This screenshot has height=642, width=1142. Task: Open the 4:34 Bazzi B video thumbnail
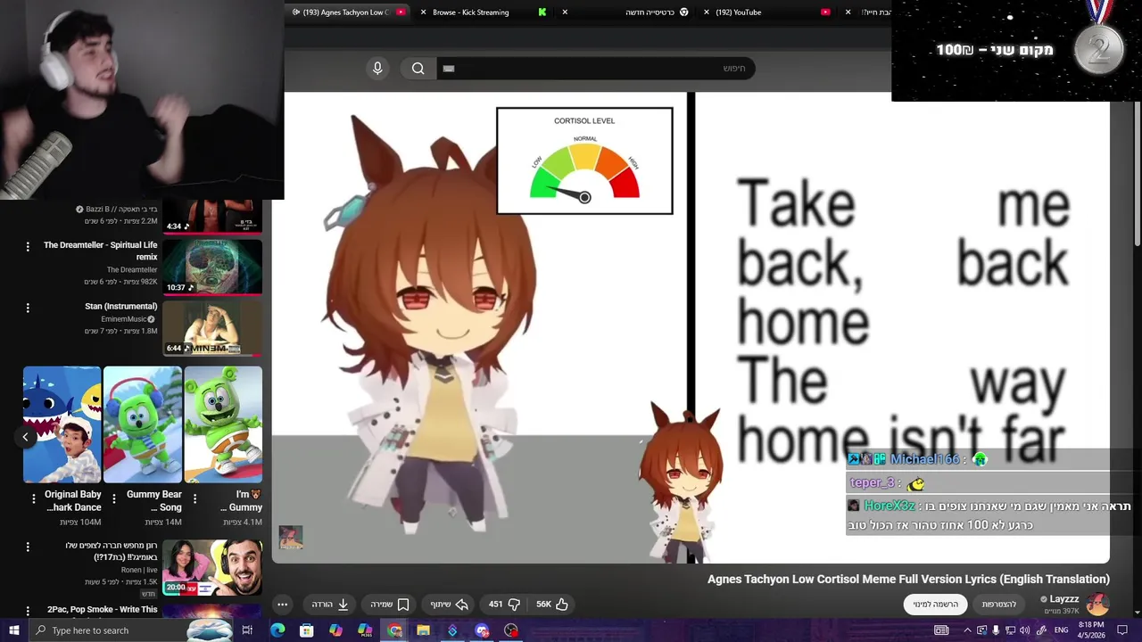point(212,217)
